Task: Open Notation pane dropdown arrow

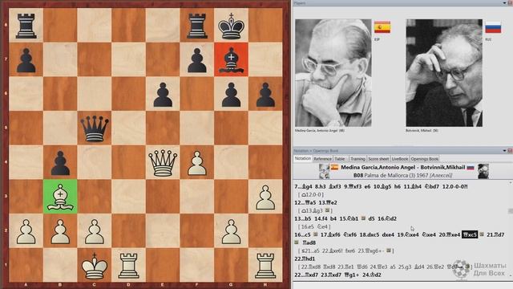Action: (x=504, y=151)
